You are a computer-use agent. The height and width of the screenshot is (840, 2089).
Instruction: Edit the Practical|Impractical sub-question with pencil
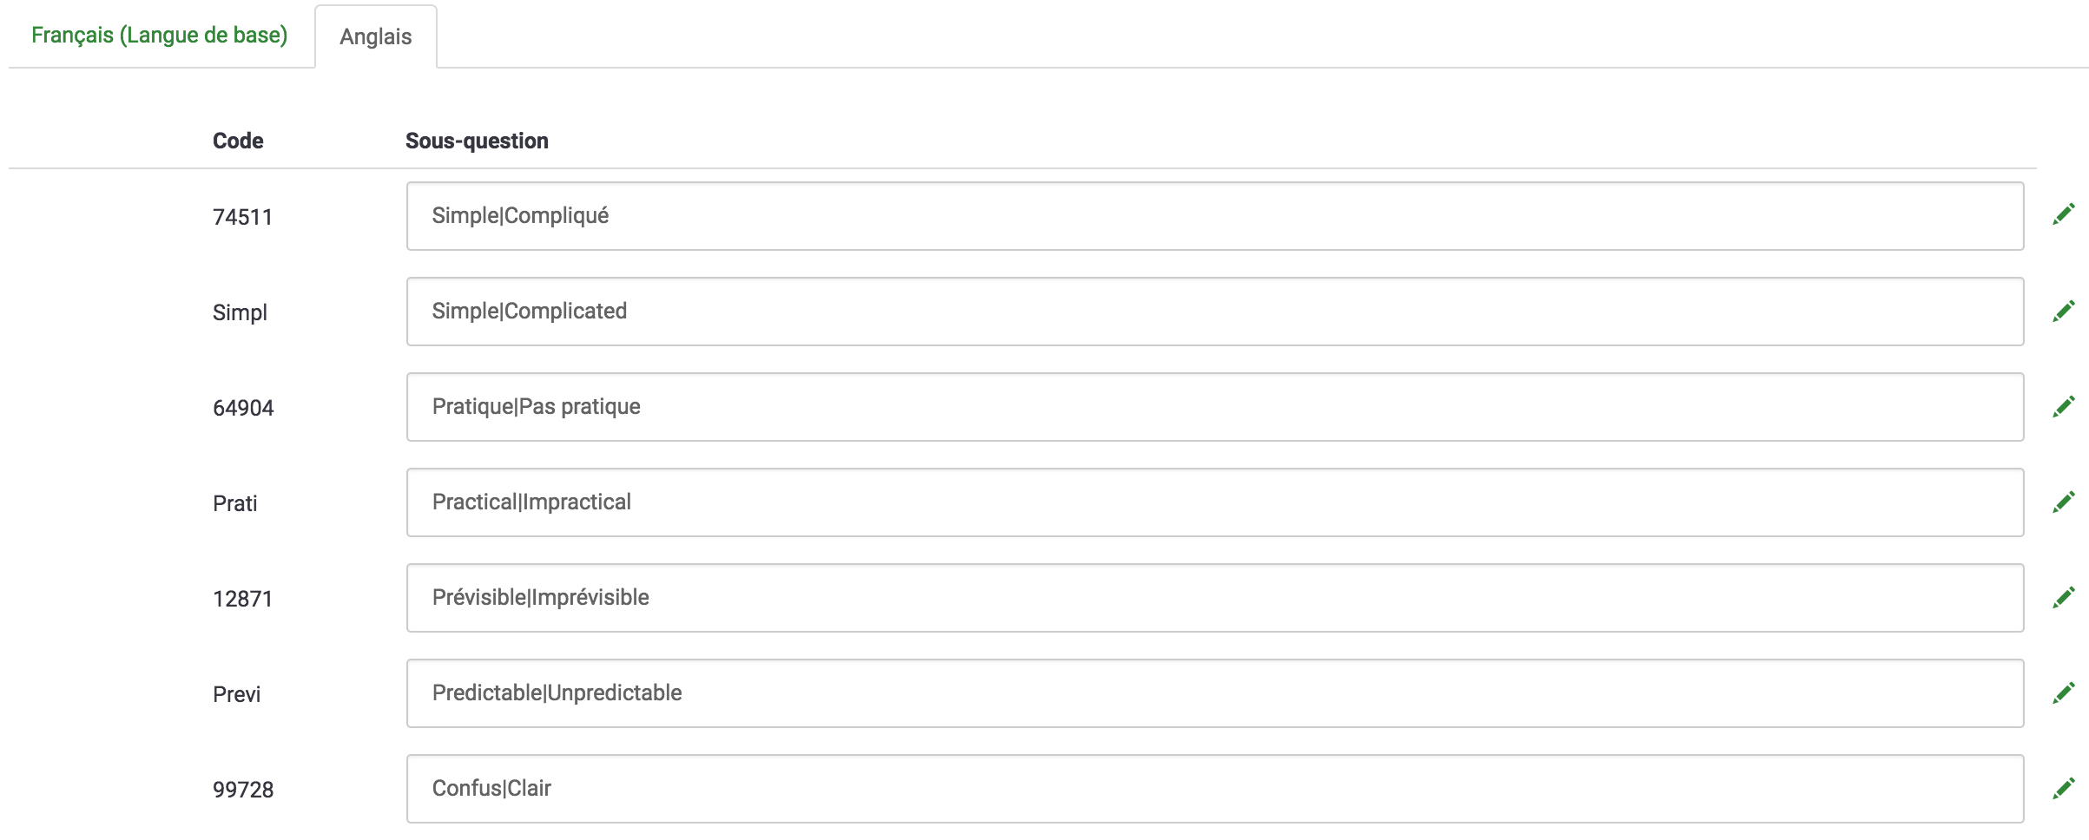2064,502
